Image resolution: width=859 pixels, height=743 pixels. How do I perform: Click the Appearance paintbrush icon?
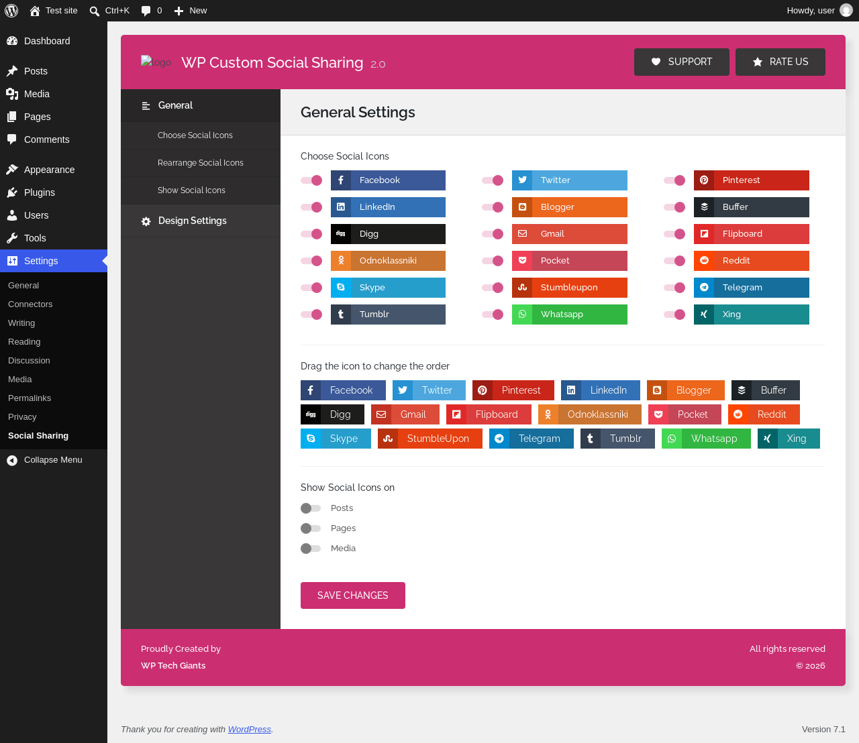[x=12, y=170]
